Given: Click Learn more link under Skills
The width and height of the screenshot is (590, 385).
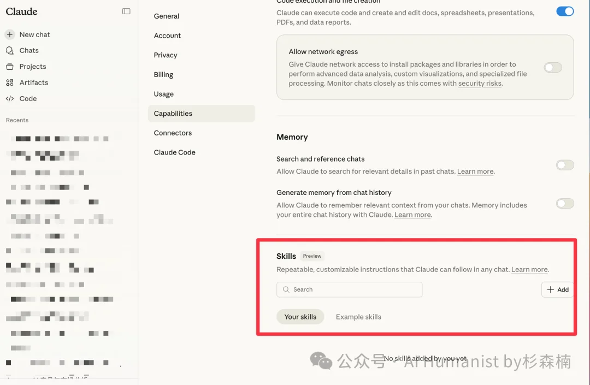Looking at the screenshot, I should (529, 270).
